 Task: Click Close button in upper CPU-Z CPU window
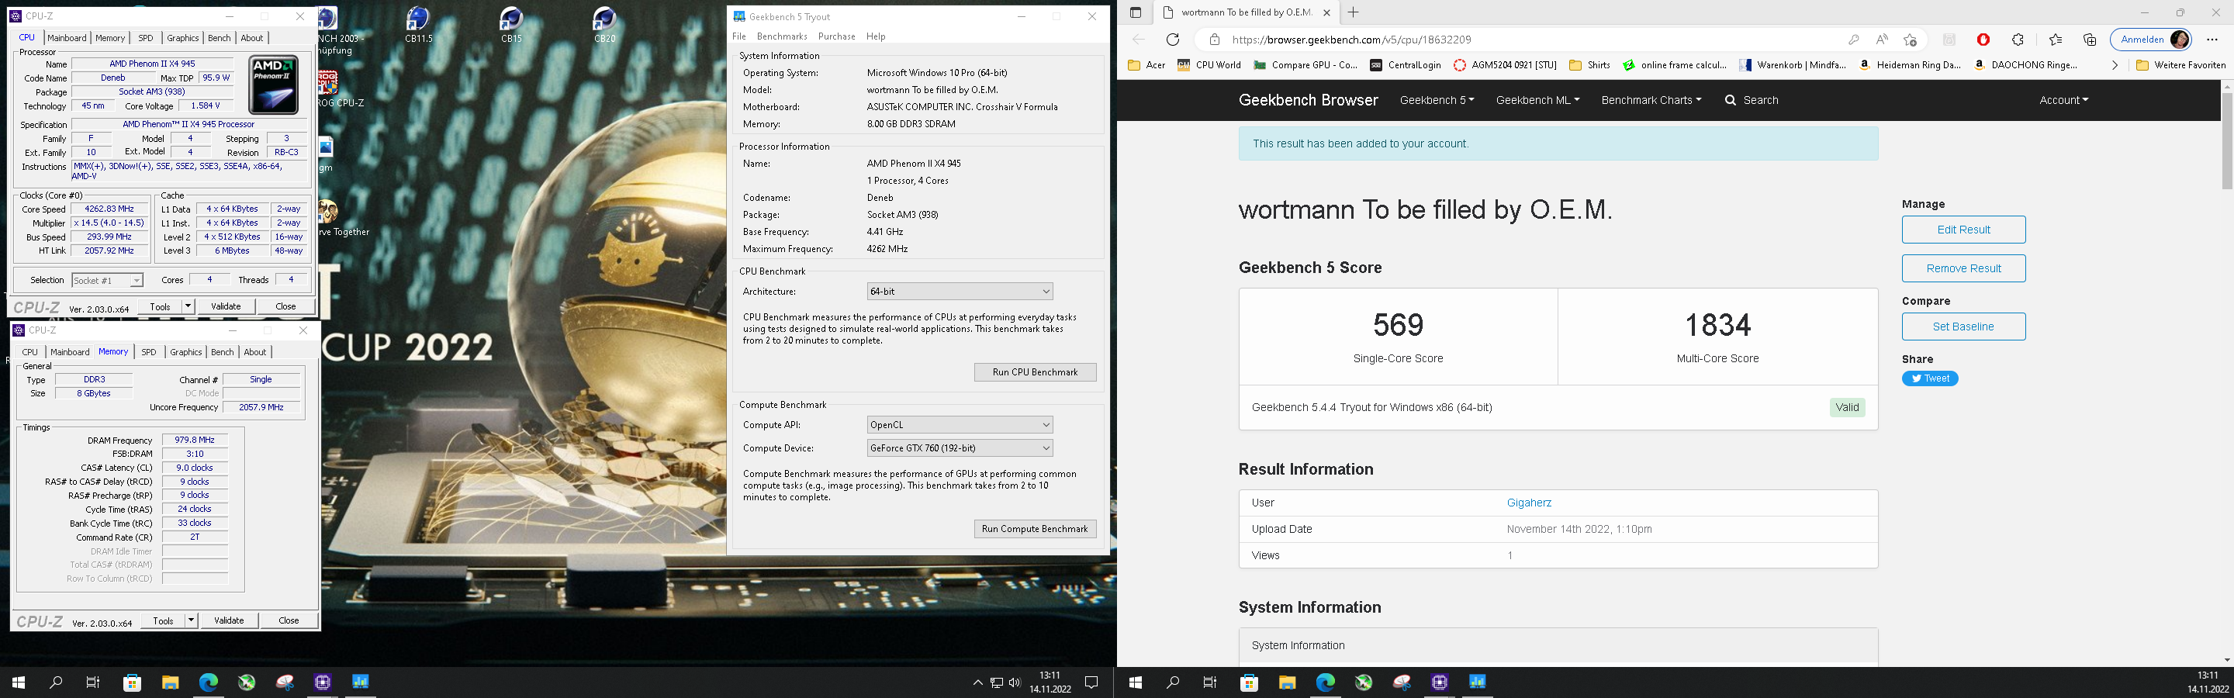[x=285, y=306]
